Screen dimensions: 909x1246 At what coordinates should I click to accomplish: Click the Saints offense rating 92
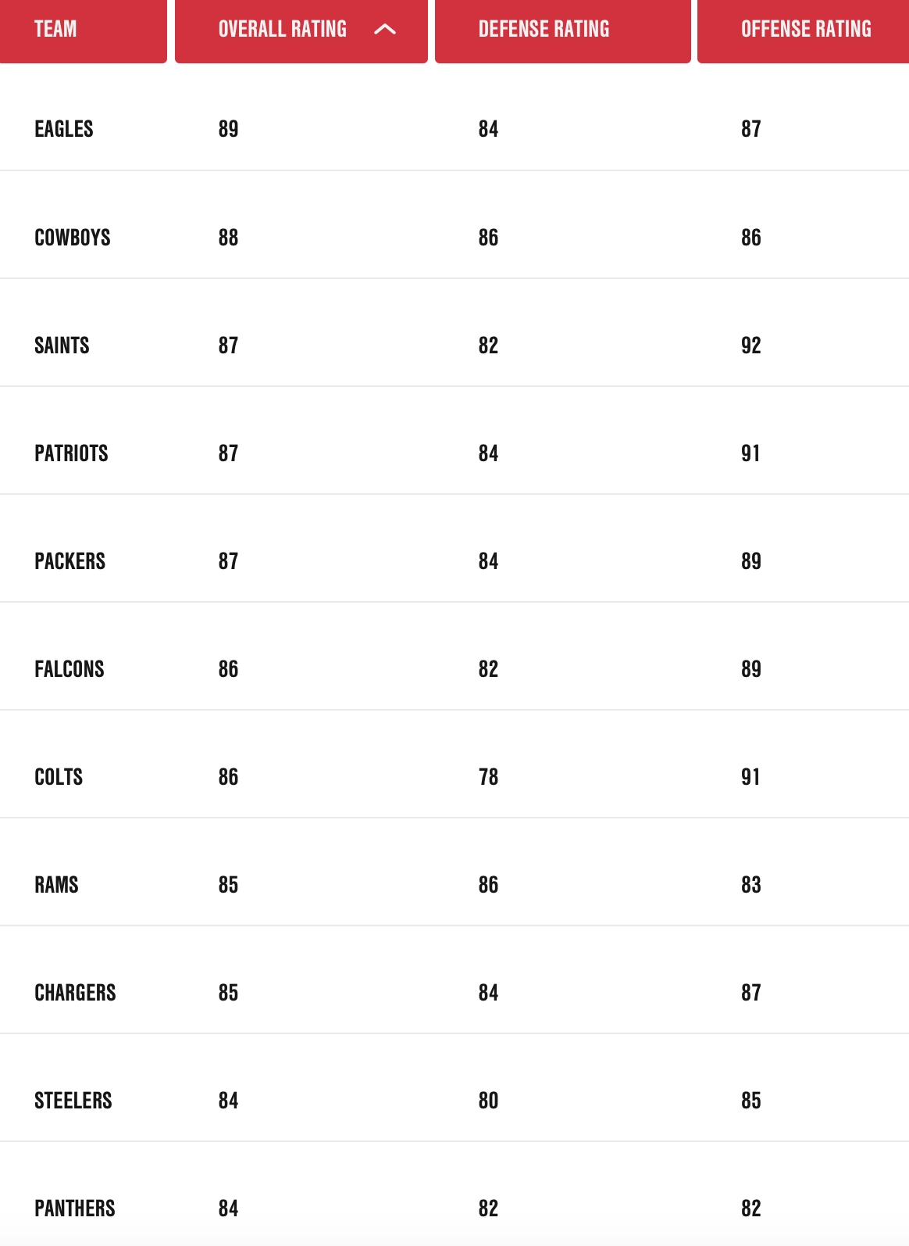pyautogui.click(x=750, y=346)
